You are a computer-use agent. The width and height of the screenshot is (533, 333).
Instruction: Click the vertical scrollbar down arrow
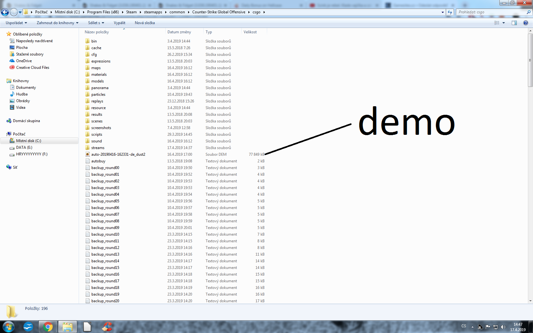(x=530, y=301)
